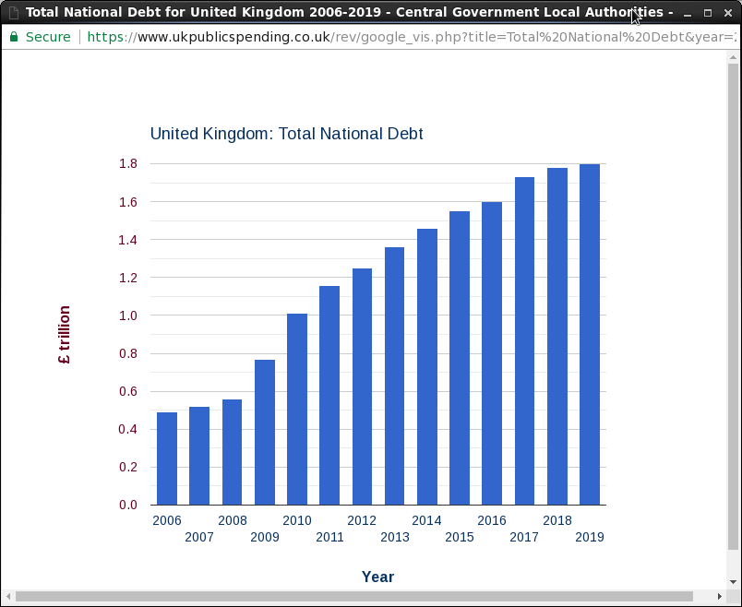Click the green Secure padlock icon
The width and height of the screenshot is (742, 607).
click(x=14, y=37)
